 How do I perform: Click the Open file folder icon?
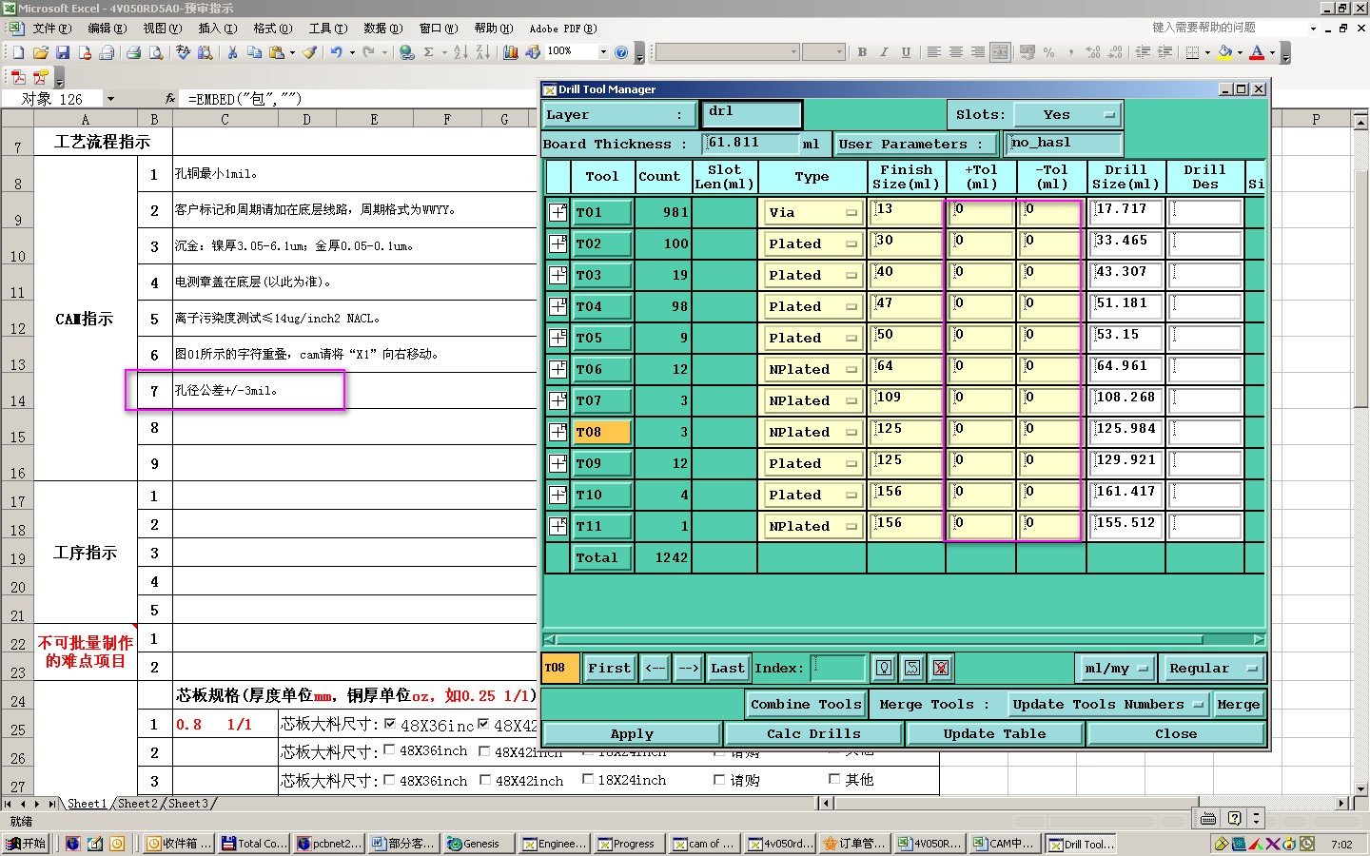(40, 52)
